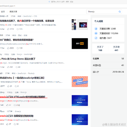Click the Vue.js tag on Pinia article
127x127 pixels.
click(x=19, y=54)
